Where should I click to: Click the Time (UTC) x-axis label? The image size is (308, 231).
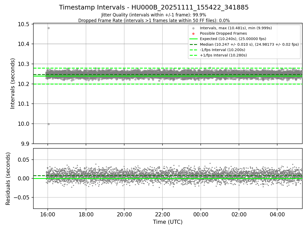(168, 222)
